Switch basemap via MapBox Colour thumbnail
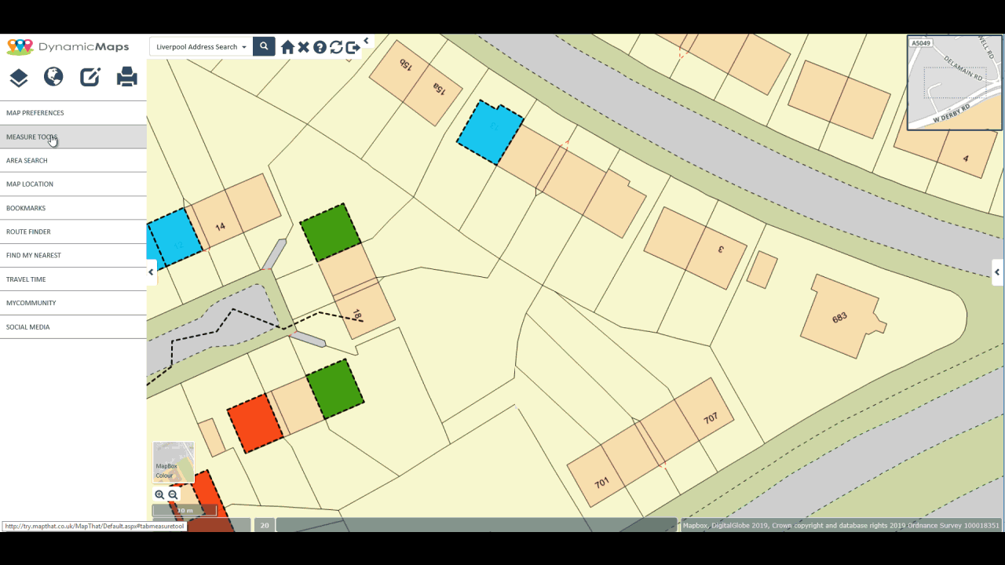 (x=173, y=462)
